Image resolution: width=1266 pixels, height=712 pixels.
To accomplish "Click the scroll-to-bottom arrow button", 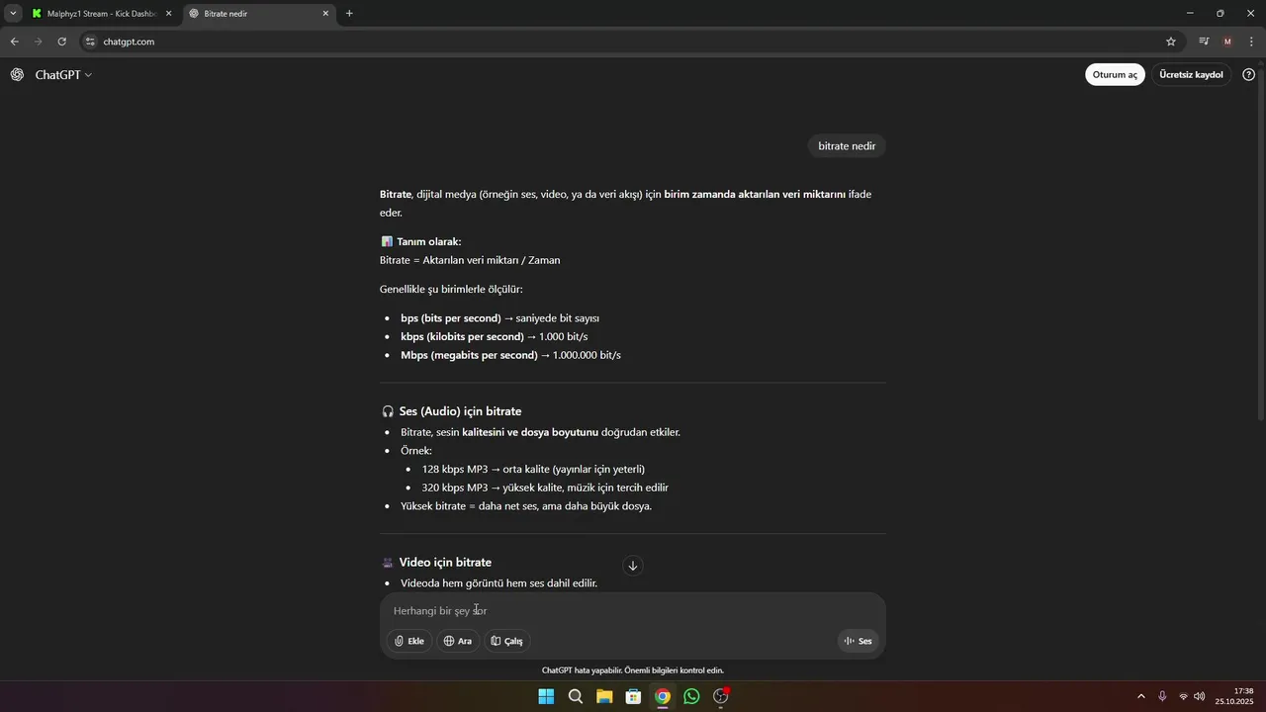I will coord(633,566).
